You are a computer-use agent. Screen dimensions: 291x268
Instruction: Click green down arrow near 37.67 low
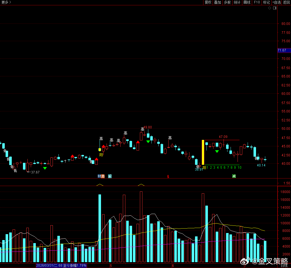click(x=45, y=168)
